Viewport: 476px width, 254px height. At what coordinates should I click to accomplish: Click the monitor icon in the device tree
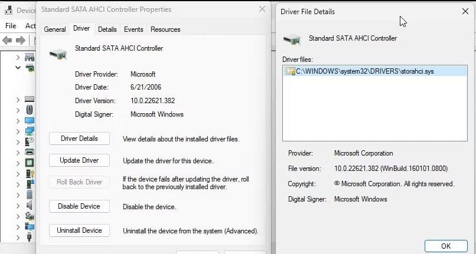(x=30, y=120)
